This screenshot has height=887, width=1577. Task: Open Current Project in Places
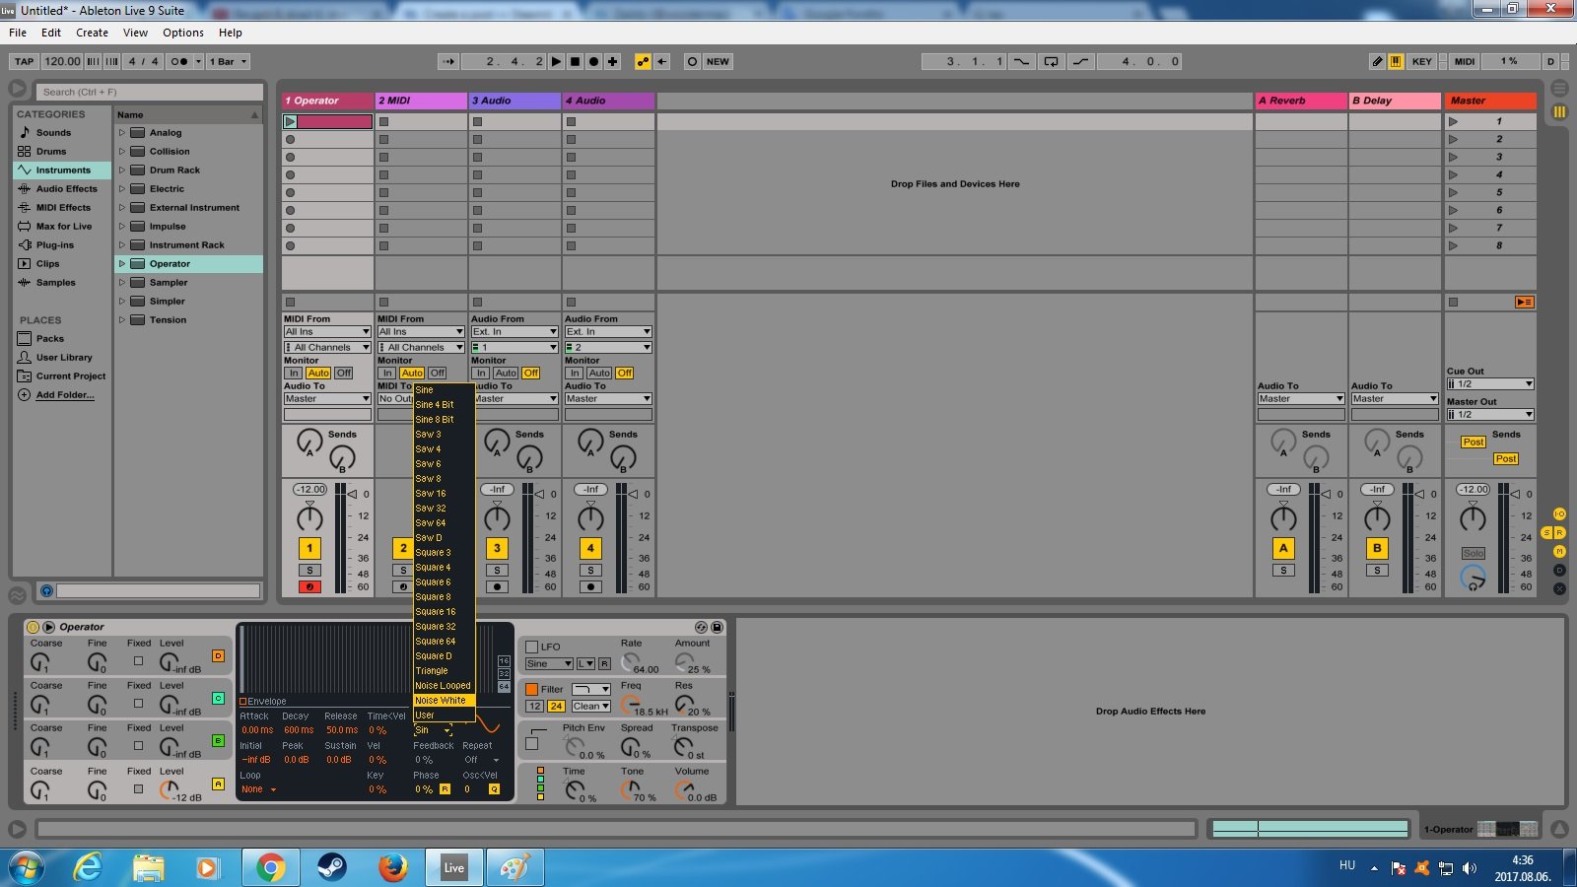[62, 375]
